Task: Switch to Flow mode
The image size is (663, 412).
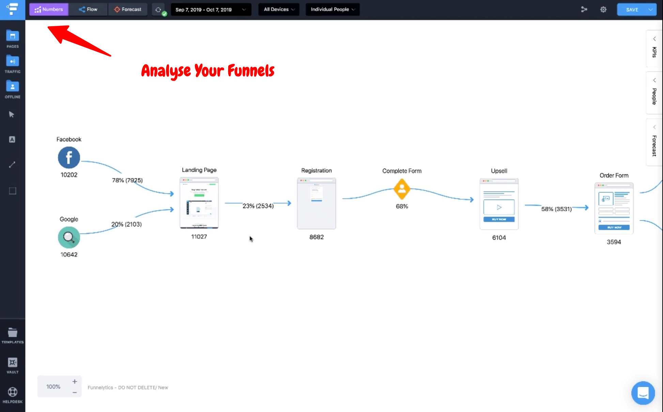Action: coord(88,10)
